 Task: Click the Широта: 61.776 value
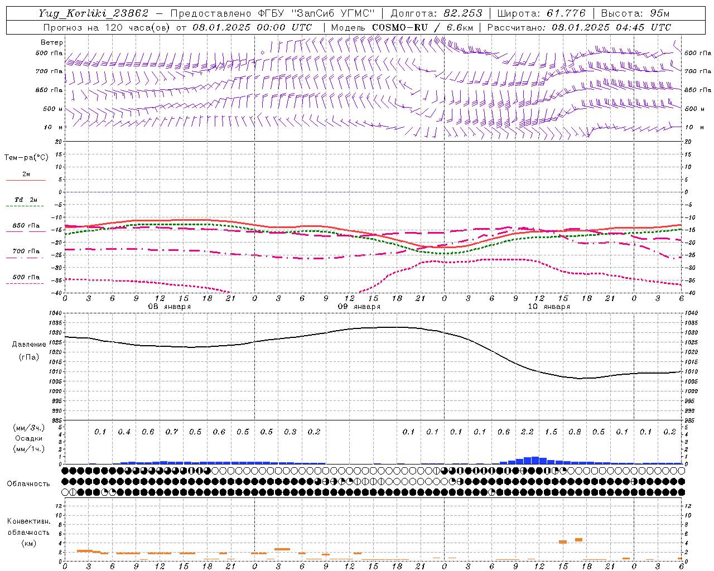coord(541,13)
